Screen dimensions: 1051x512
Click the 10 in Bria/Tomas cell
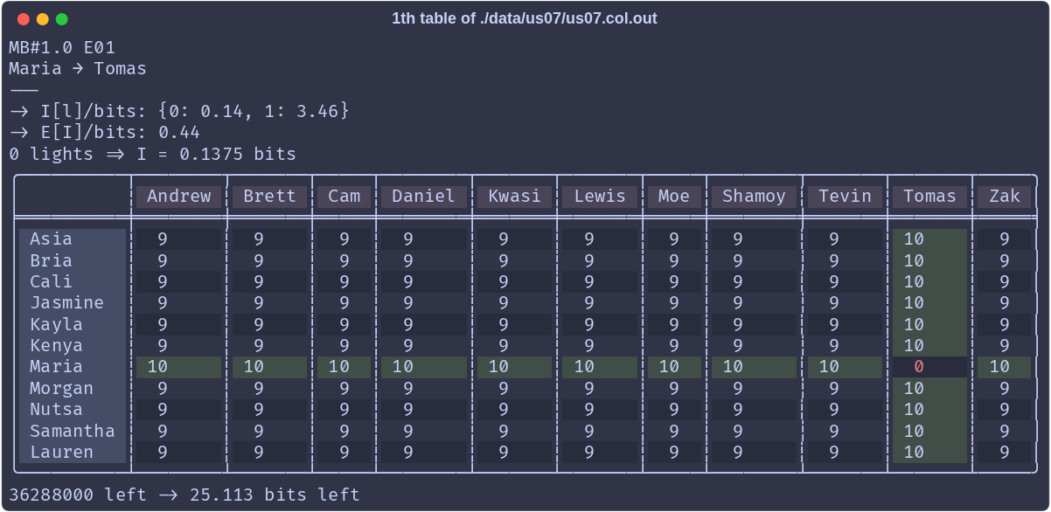click(x=914, y=260)
